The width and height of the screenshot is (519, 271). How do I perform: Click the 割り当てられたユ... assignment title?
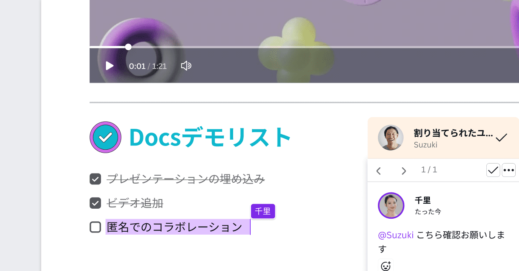[x=453, y=133]
